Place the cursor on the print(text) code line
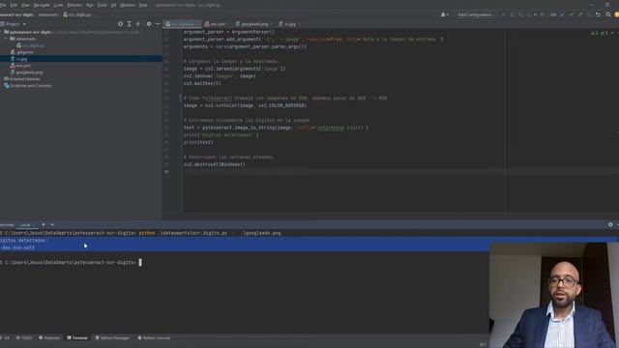This screenshot has height=348, width=619. 198,142
